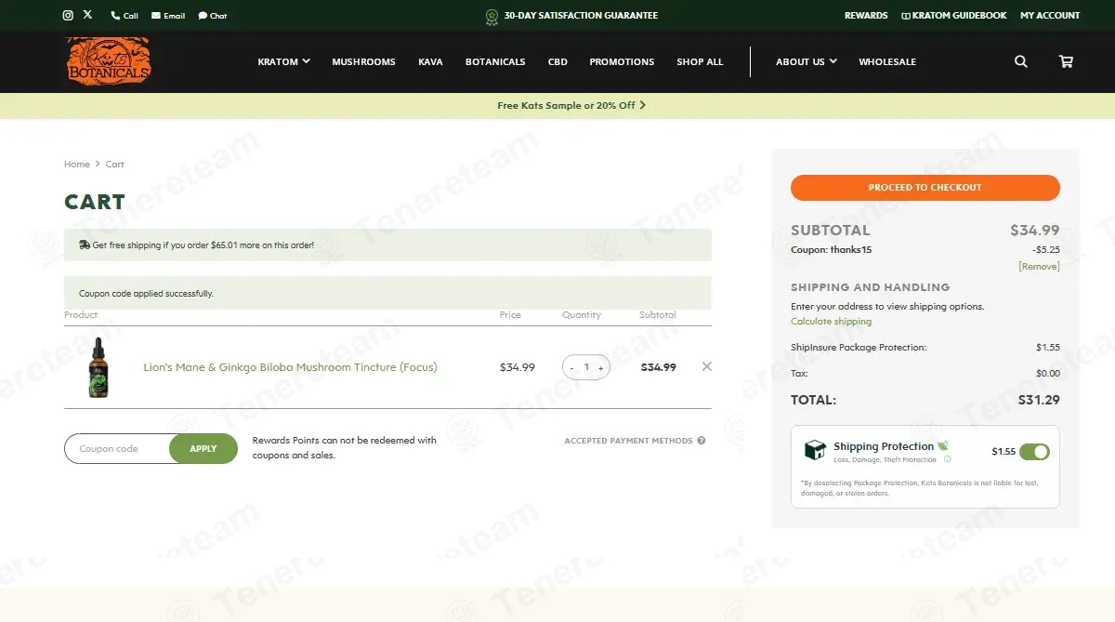Open the Lion's Mane & Ginkgo Biloba product link
Image resolution: width=1115 pixels, height=622 pixels.
(x=290, y=367)
